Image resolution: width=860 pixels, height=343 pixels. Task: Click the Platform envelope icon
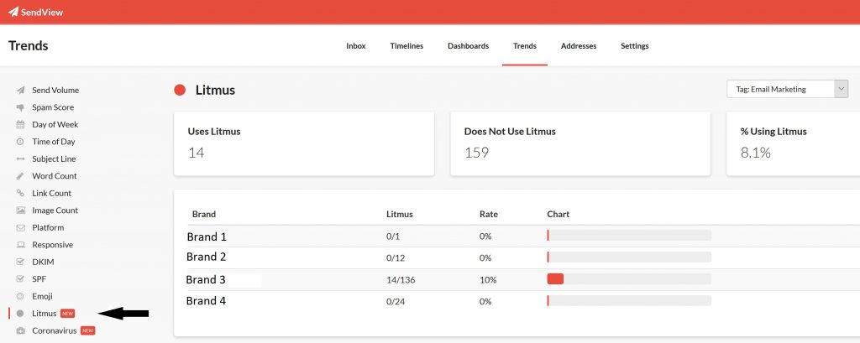click(x=20, y=227)
